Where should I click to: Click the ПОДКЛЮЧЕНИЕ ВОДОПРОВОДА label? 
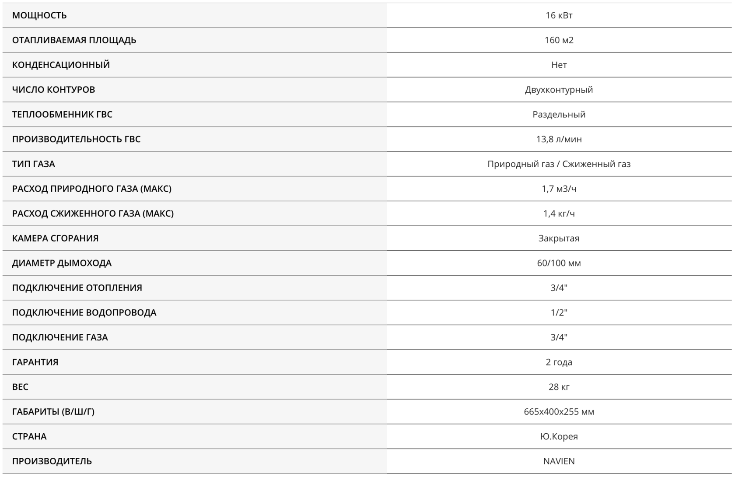(84, 312)
